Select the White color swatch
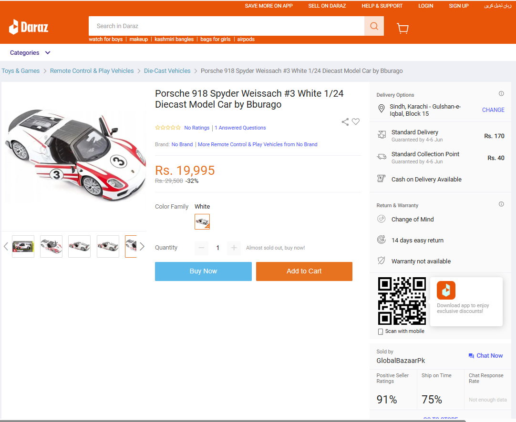 (x=202, y=222)
